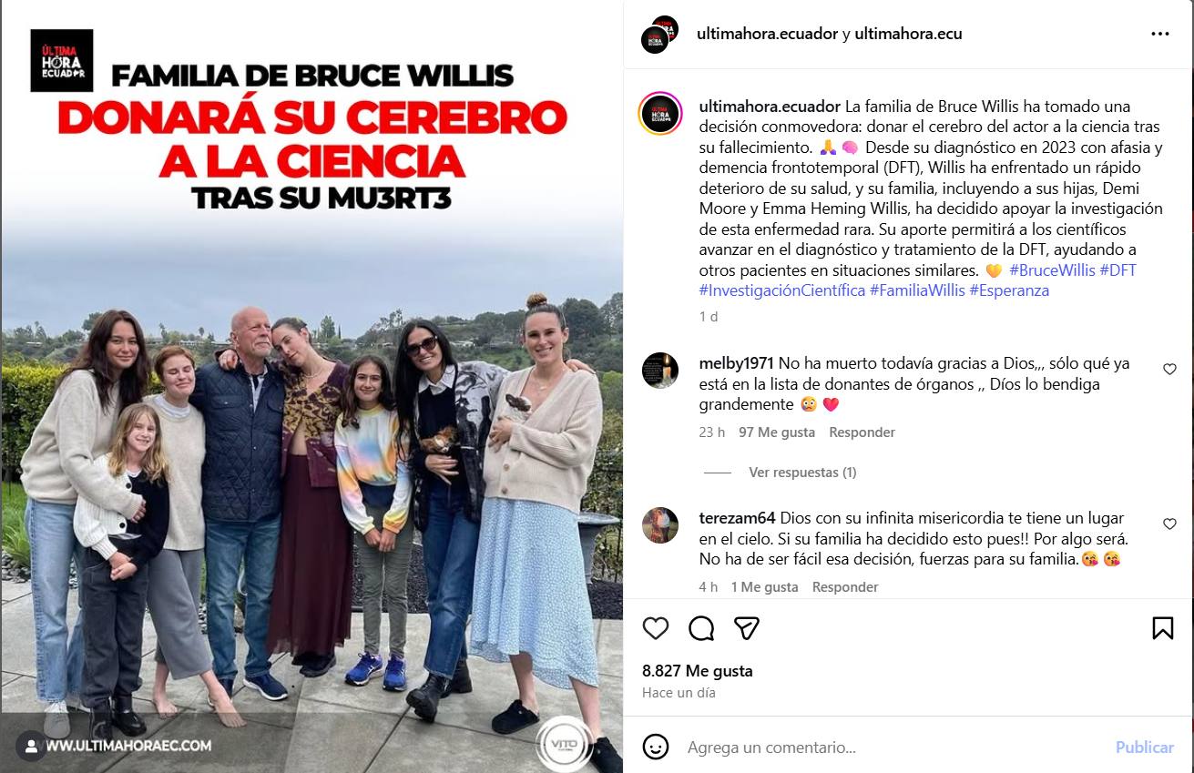Reply to melby1971's comment with Responder
1194x773 pixels.
coord(862,432)
